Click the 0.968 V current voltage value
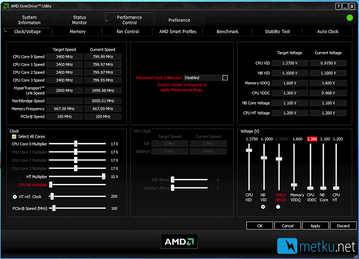 click(328, 93)
